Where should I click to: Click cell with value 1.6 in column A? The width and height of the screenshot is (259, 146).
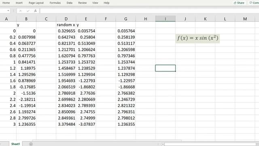pos(8,81)
